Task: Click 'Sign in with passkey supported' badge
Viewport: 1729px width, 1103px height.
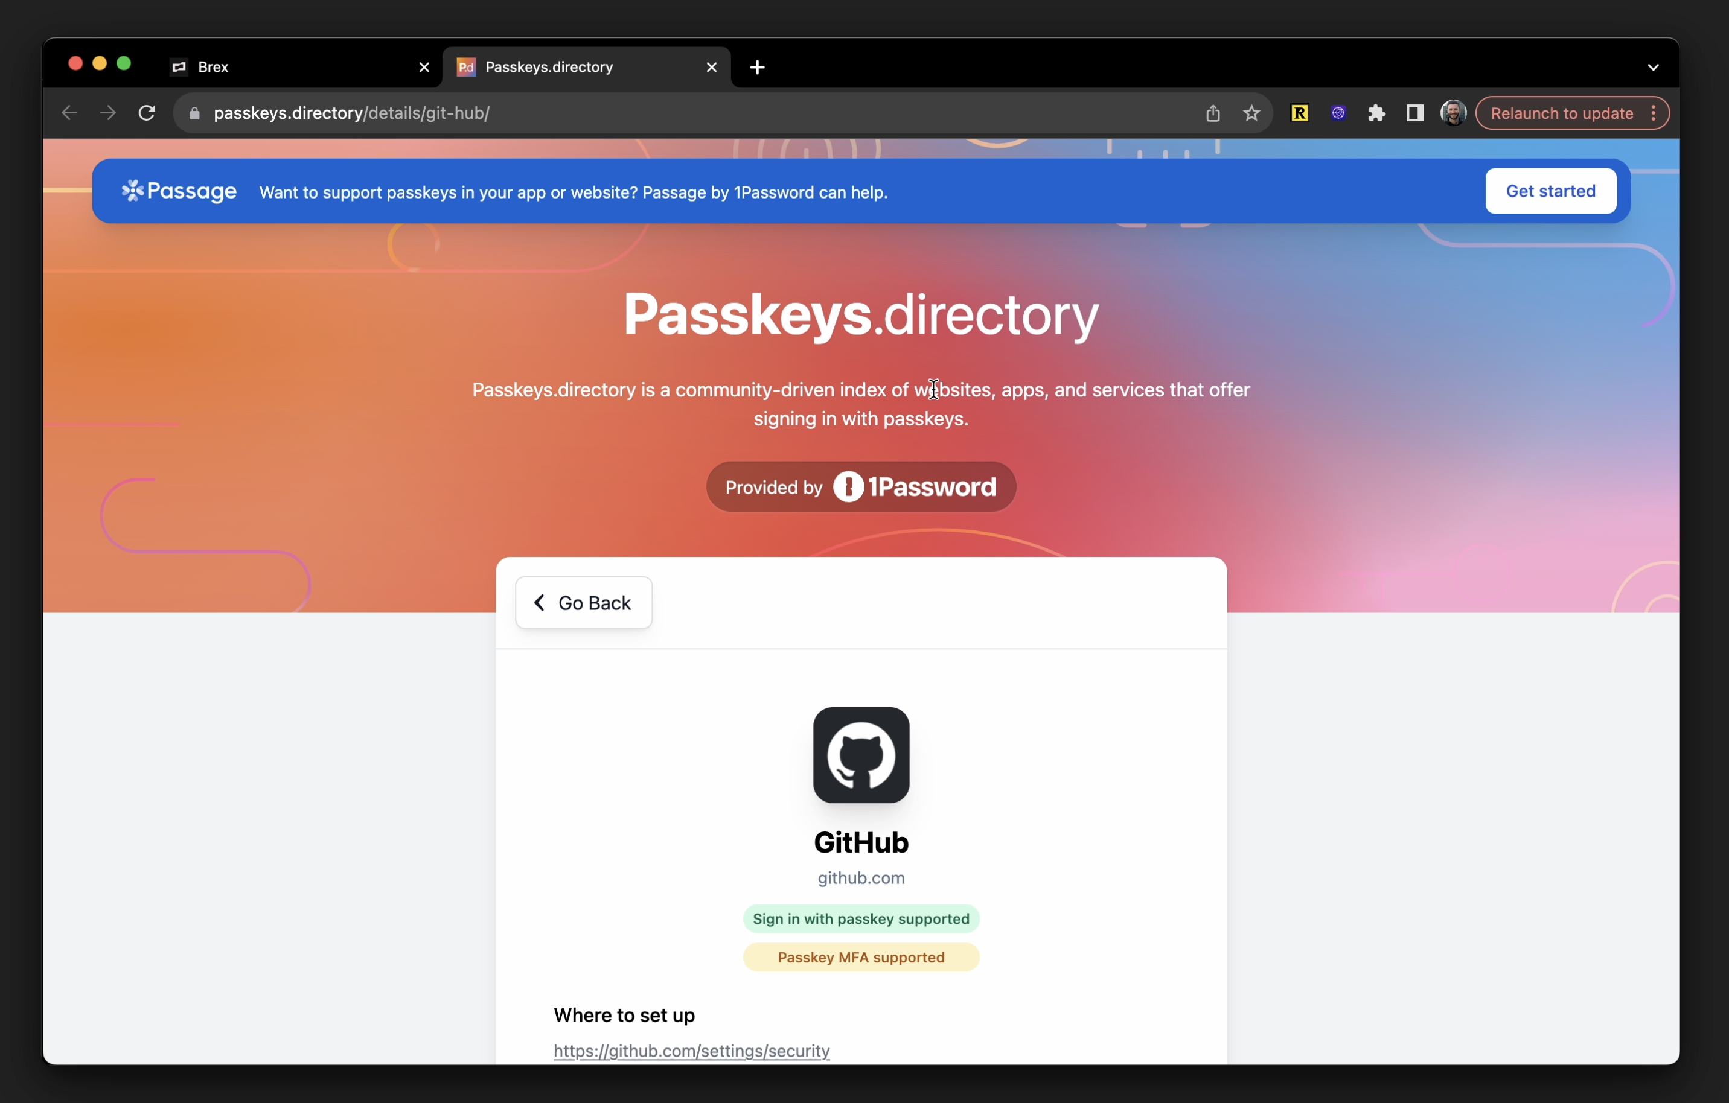Action: click(861, 918)
